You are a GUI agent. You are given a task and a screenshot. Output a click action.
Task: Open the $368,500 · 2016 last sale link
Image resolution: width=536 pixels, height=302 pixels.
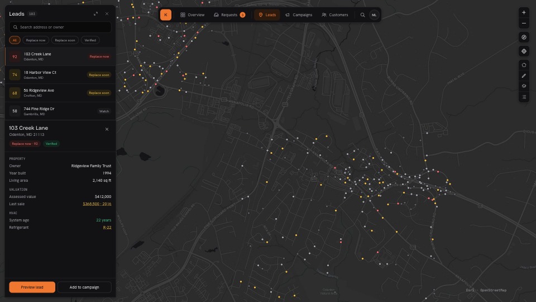(x=97, y=204)
